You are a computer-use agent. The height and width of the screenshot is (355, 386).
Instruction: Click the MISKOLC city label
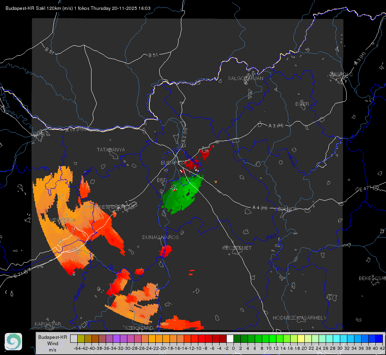[342, 74]
